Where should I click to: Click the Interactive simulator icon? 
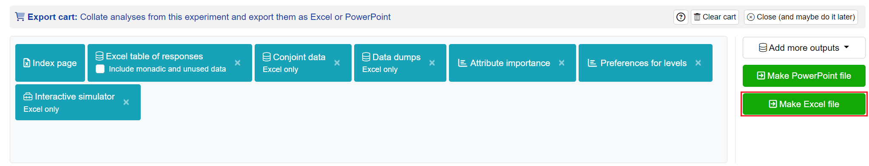tap(28, 97)
